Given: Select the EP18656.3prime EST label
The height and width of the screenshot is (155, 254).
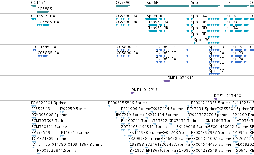Looking at the screenshot, I should pos(161,151).
